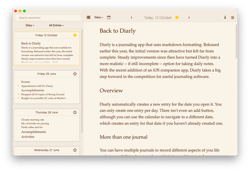Click 'Events' in Friday 29 June card
The height and width of the screenshot is (172, 250).
tap(25, 82)
